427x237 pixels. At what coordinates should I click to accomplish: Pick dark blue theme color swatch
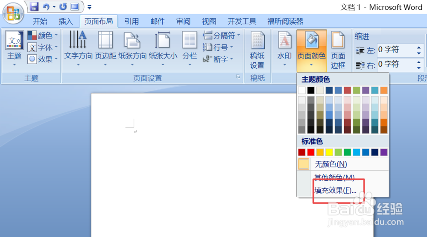tap(329, 90)
